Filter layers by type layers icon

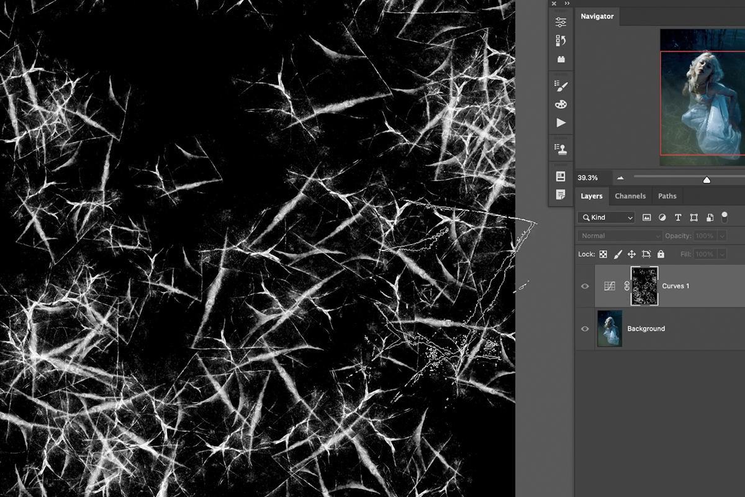click(x=678, y=217)
